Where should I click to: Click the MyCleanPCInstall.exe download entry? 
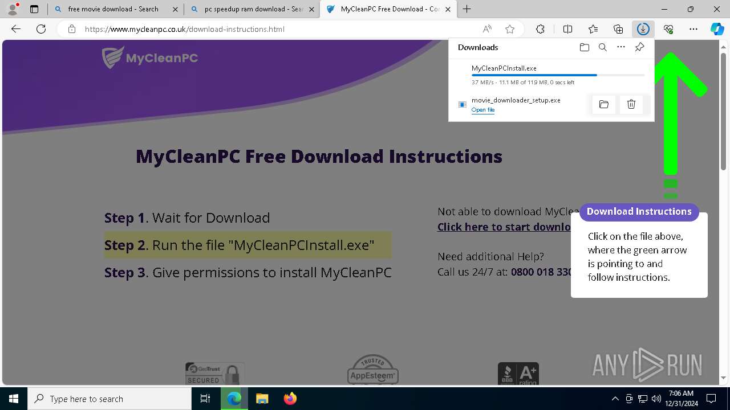click(x=551, y=75)
